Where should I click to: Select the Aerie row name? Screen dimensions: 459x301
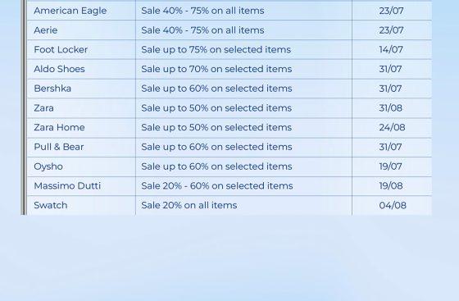click(46, 30)
